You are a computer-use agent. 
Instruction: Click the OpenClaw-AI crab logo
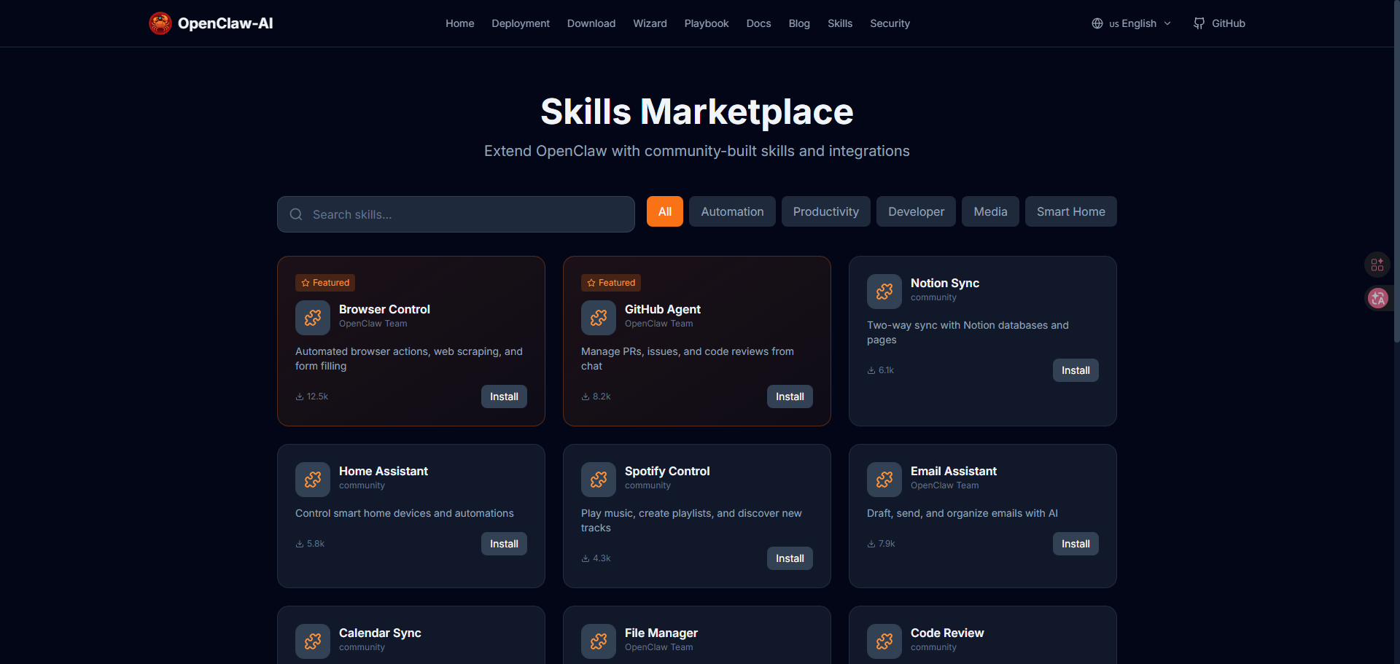point(160,23)
